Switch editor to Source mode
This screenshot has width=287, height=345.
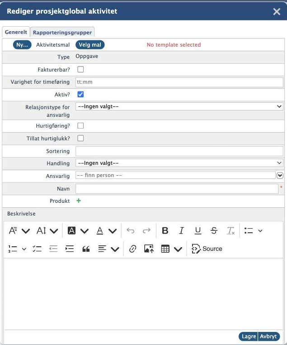pyautogui.click(x=207, y=249)
